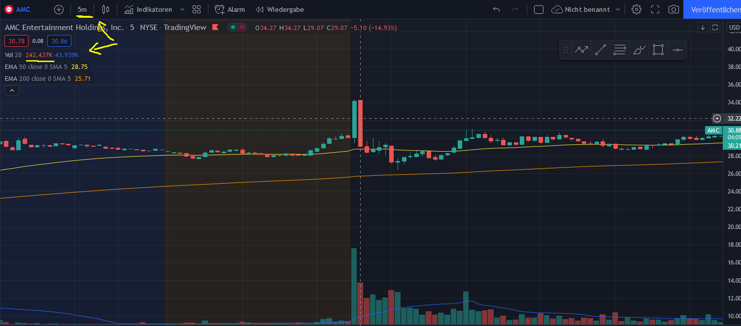Open indicator templates grid
Image resolution: width=741 pixels, height=326 pixels.
pos(197,9)
